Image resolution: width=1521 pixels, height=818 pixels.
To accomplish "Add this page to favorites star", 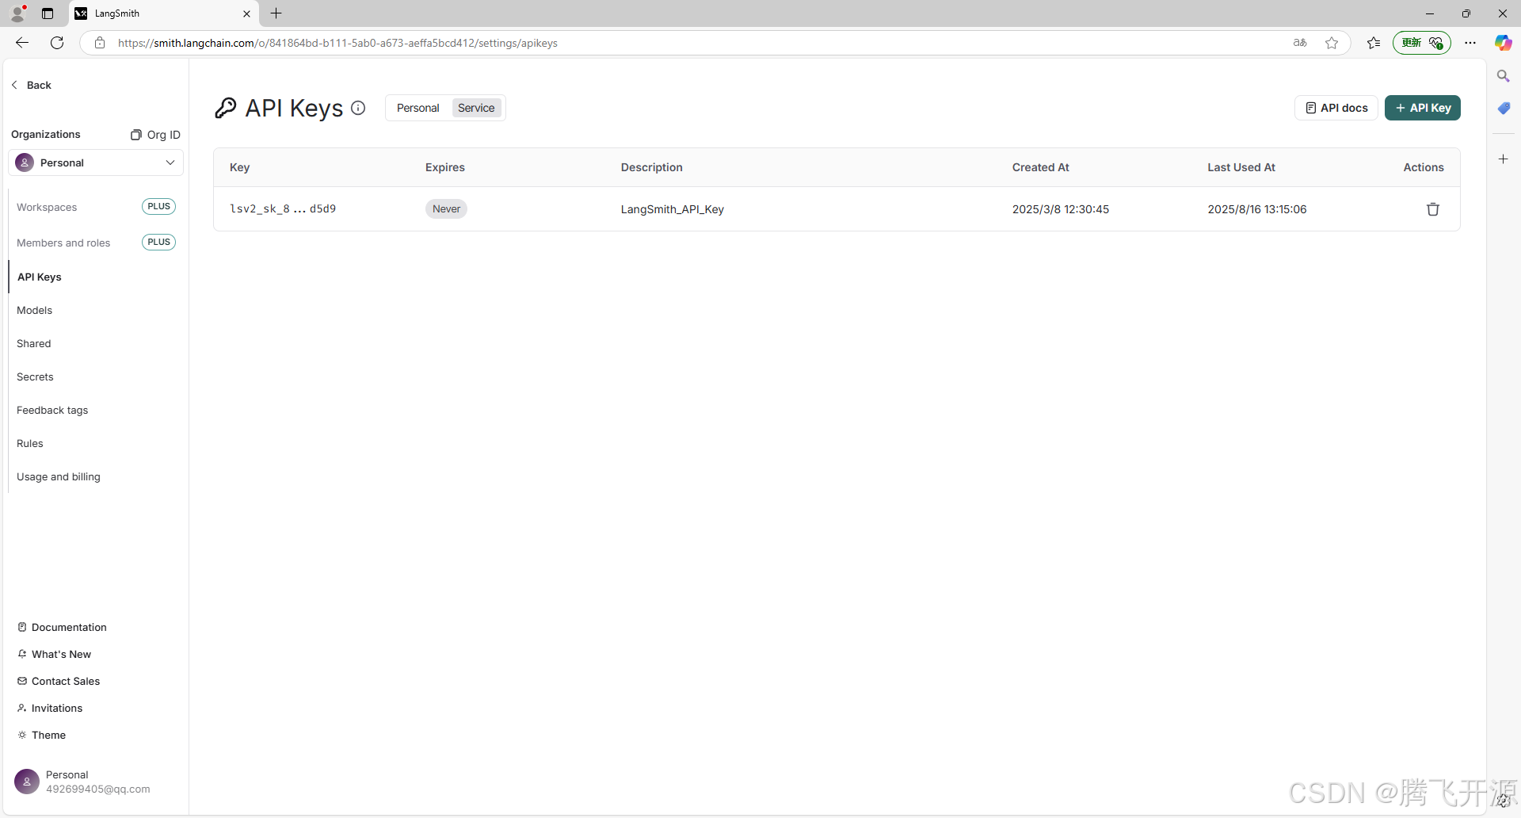I will tap(1332, 43).
